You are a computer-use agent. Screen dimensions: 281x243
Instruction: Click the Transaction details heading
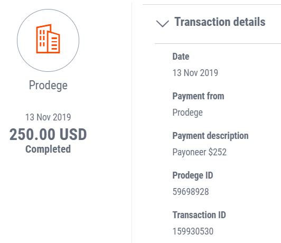220,22
